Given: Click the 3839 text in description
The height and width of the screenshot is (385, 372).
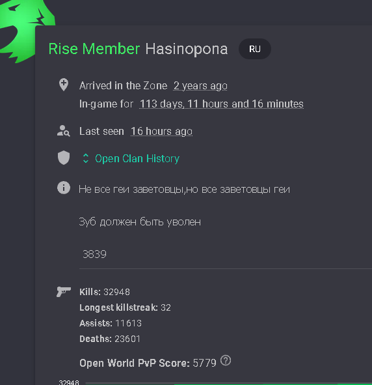Looking at the screenshot, I should click(x=94, y=254).
